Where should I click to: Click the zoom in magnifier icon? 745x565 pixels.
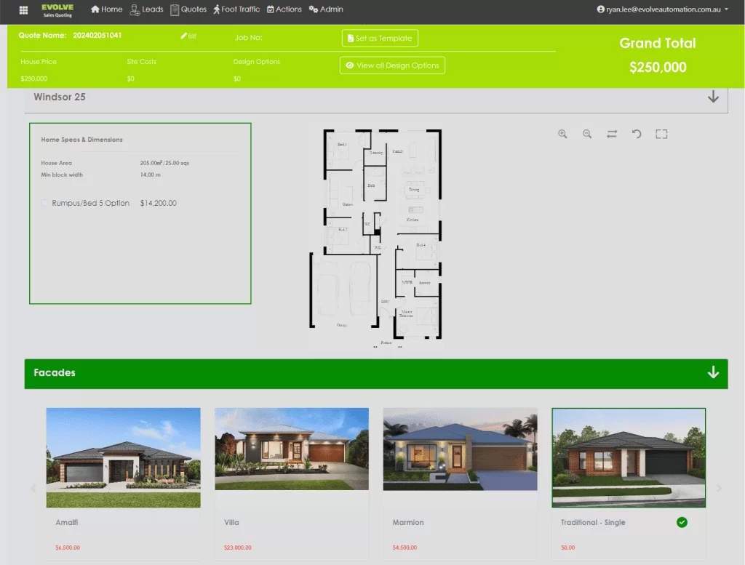click(562, 134)
